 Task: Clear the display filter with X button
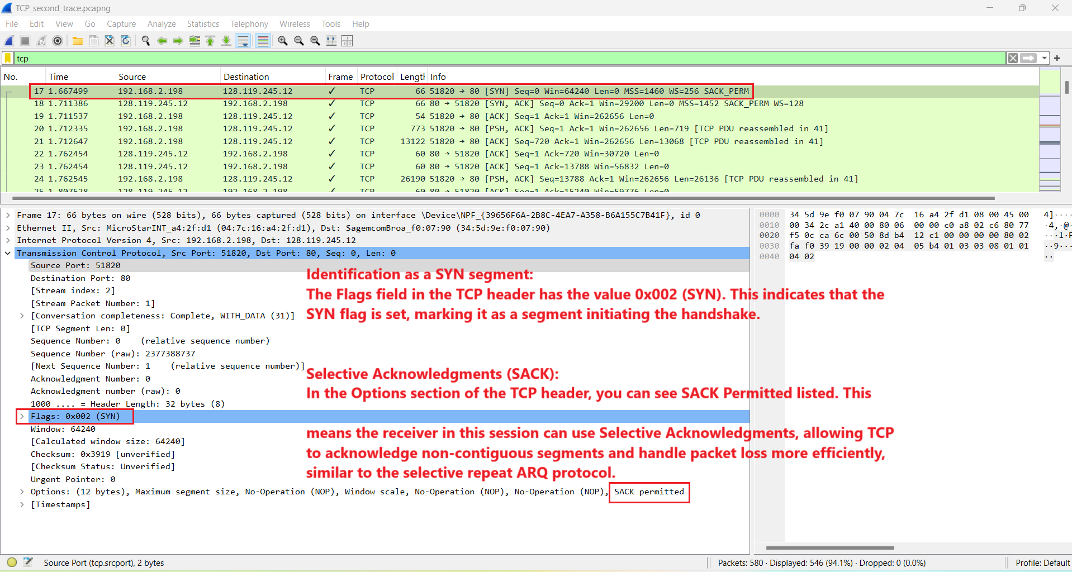click(x=1013, y=58)
